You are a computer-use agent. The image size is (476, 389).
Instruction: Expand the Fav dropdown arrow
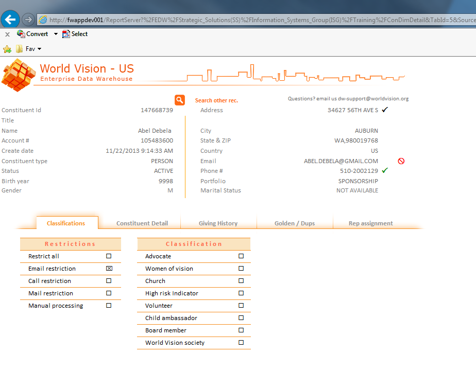coord(40,49)
